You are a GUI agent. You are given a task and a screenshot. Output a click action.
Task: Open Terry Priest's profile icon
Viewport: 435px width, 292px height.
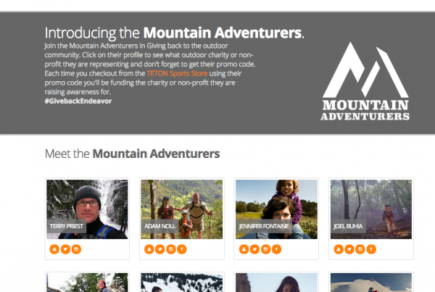click(x=54, y=249)
